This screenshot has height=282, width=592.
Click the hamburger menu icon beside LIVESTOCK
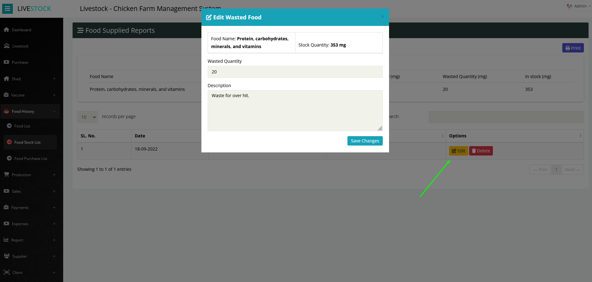[8, 9]
